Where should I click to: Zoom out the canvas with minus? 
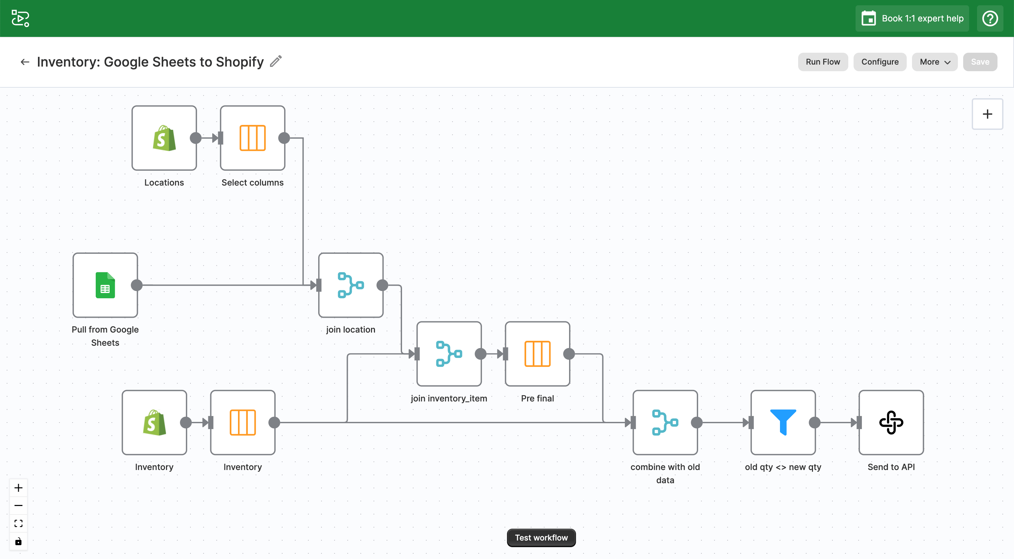(18, 506)
